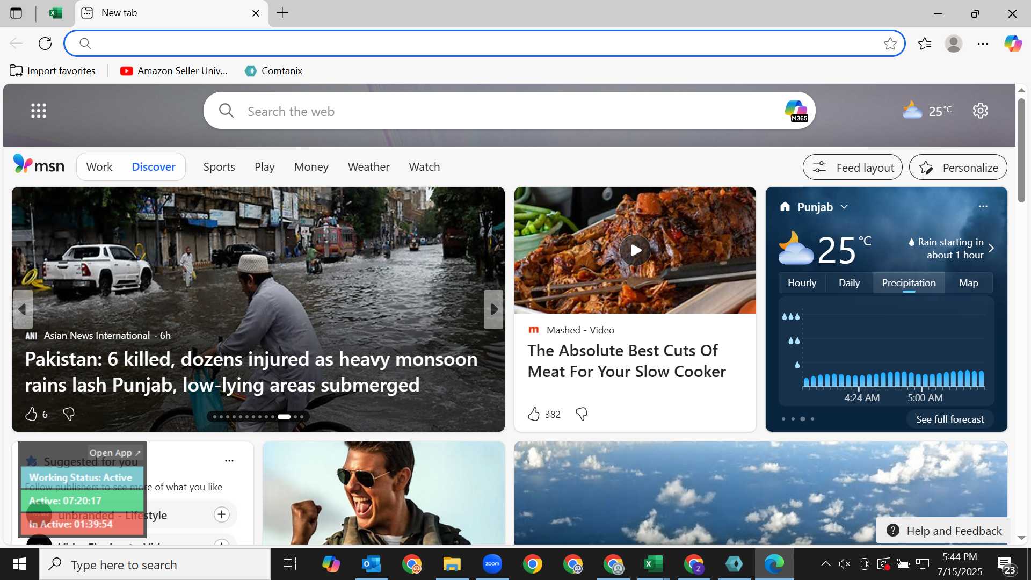Open Task View on the taskbar

290,564
